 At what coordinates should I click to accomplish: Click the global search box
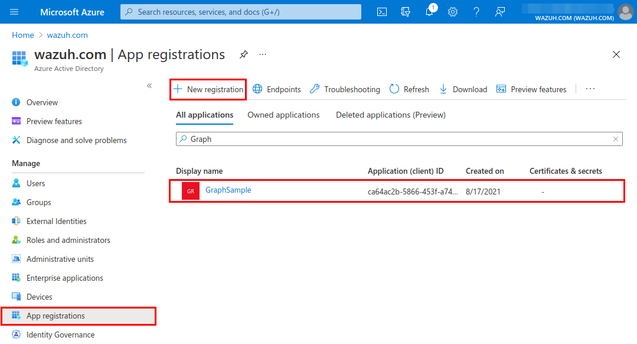pyautogui.click(x=241, y=12)
